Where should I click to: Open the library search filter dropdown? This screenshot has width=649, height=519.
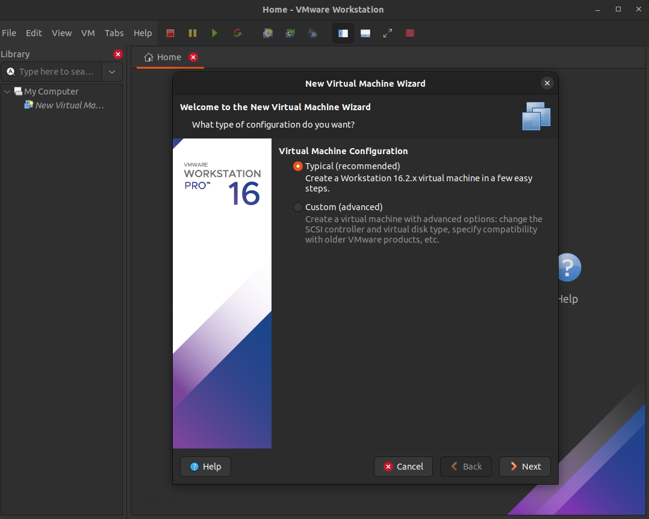112,72
